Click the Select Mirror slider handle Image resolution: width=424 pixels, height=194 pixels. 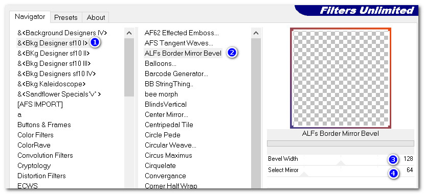304,174
